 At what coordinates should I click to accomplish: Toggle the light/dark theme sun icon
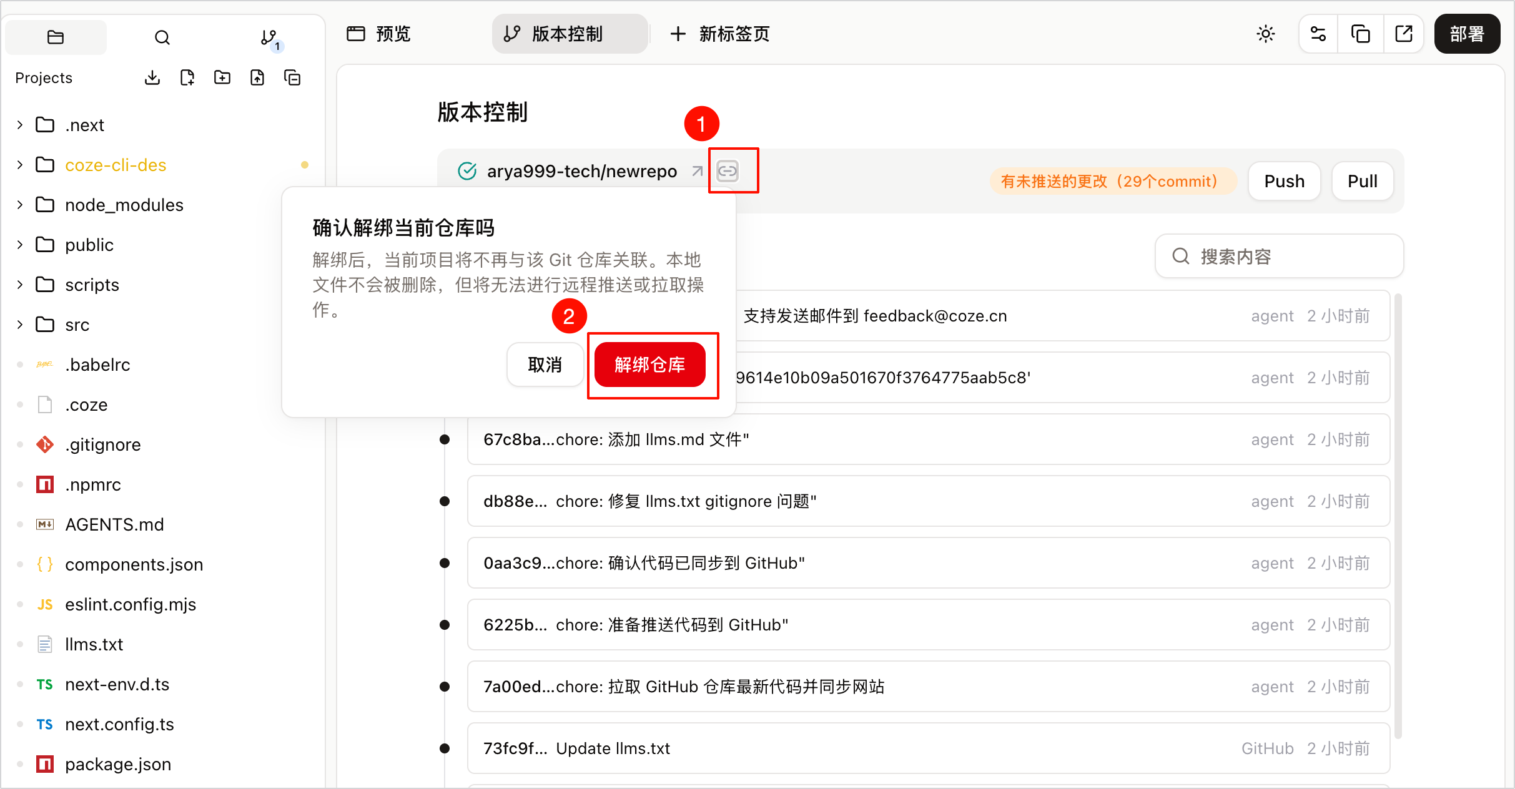coord(1266,34)
